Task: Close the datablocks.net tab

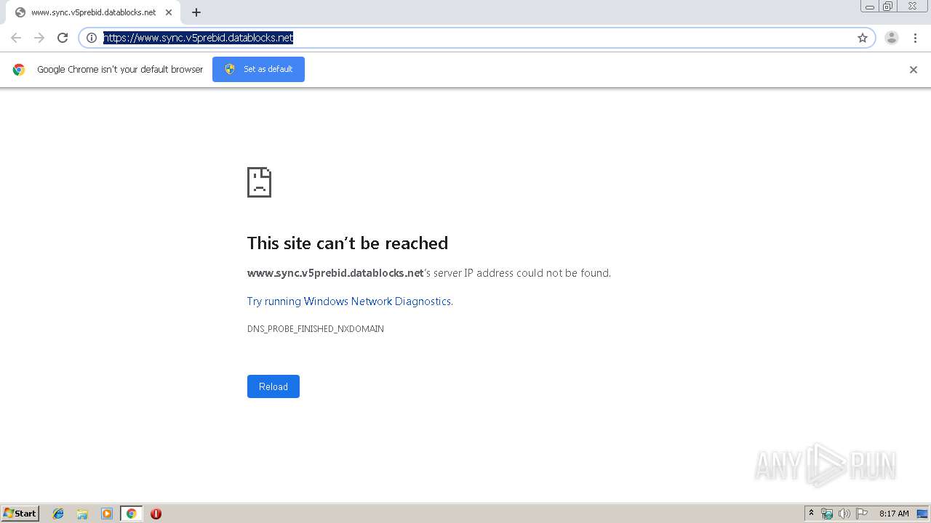Action: click(169, 12)
